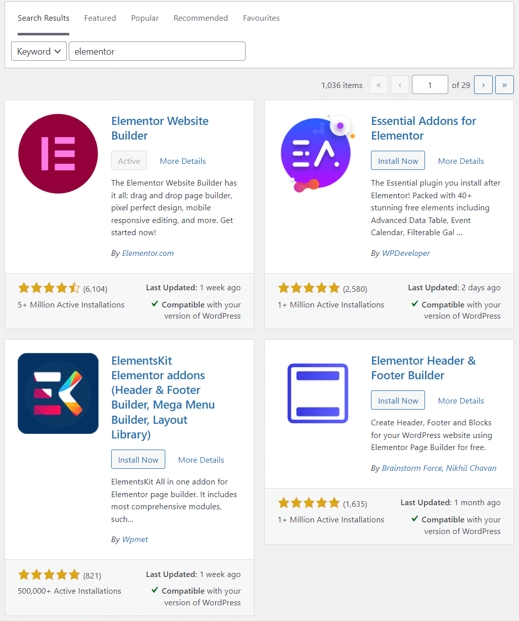Install Essential Addons for Elementor now
This screenshot has height=621, width=519.
point(398,161)
